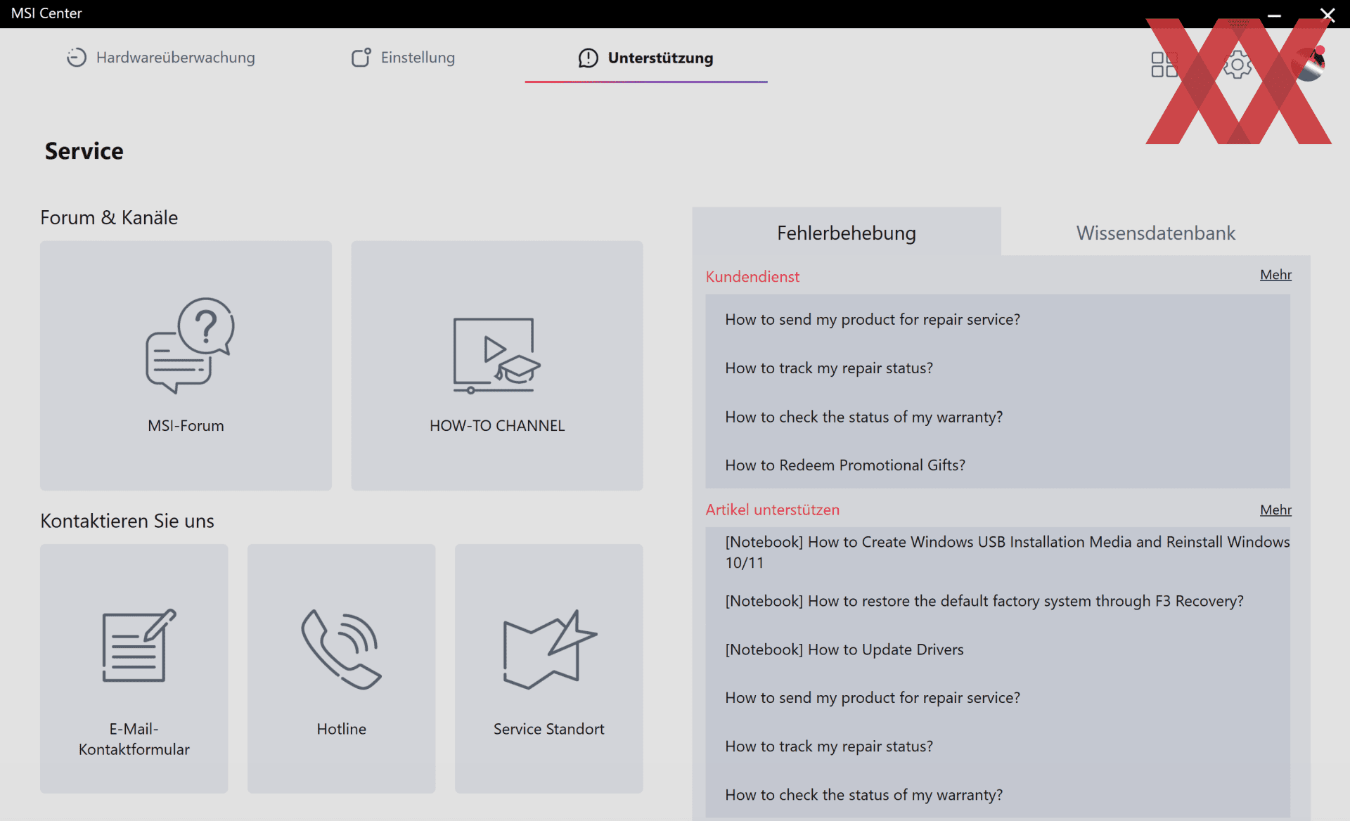Open Kundendienst 'How to check the status of my warranty?'
Viewport: 1350px width, 821px height.
(864, 417)
